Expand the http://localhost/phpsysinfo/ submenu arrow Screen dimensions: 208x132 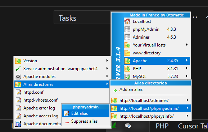[187, 116]
